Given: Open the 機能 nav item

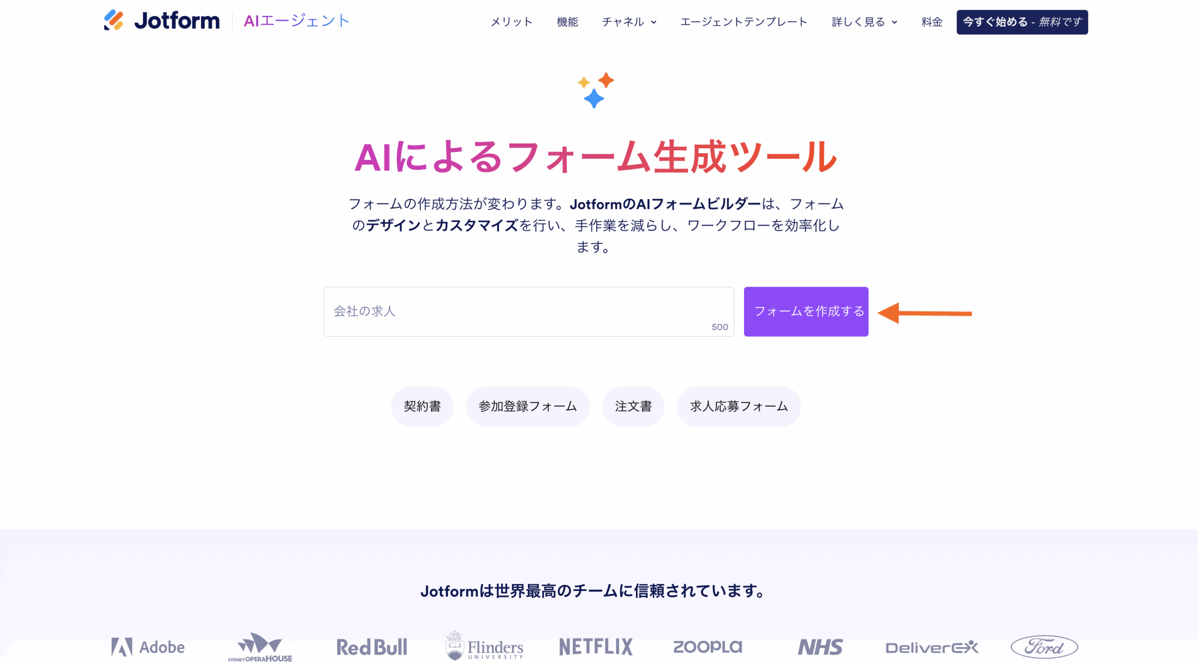Looking at the screenshot, I should pyautogui.click(x=567, y=22).
